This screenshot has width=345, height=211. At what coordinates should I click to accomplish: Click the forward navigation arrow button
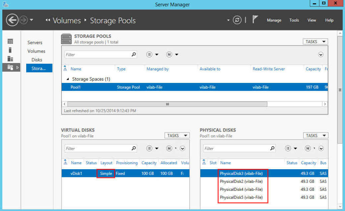pyautogui.click(x=24, y=20)
